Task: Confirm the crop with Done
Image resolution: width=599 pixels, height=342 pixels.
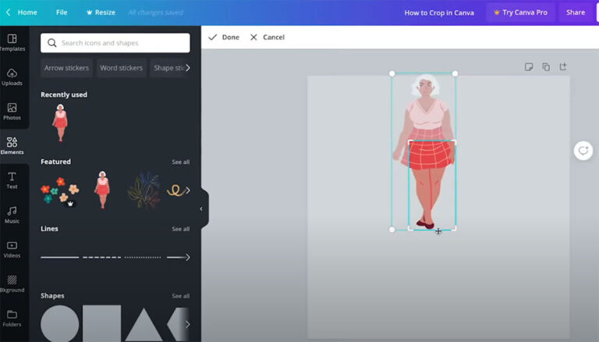Action: (x=224, y=37)
